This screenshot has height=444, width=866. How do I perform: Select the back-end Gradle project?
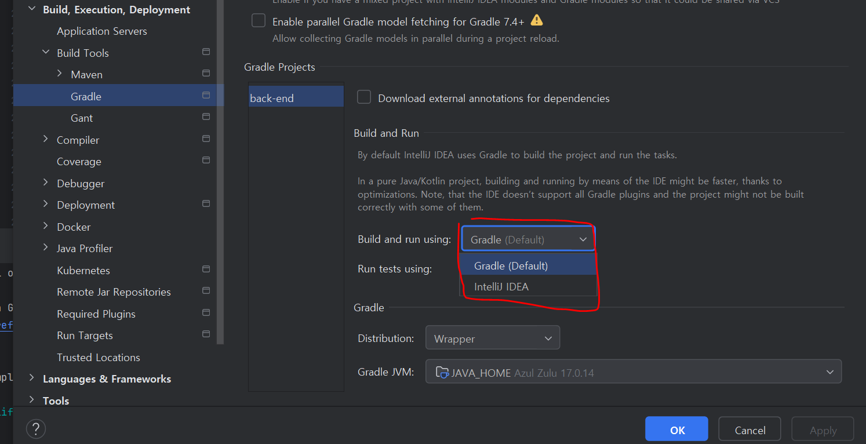point(296,98)
